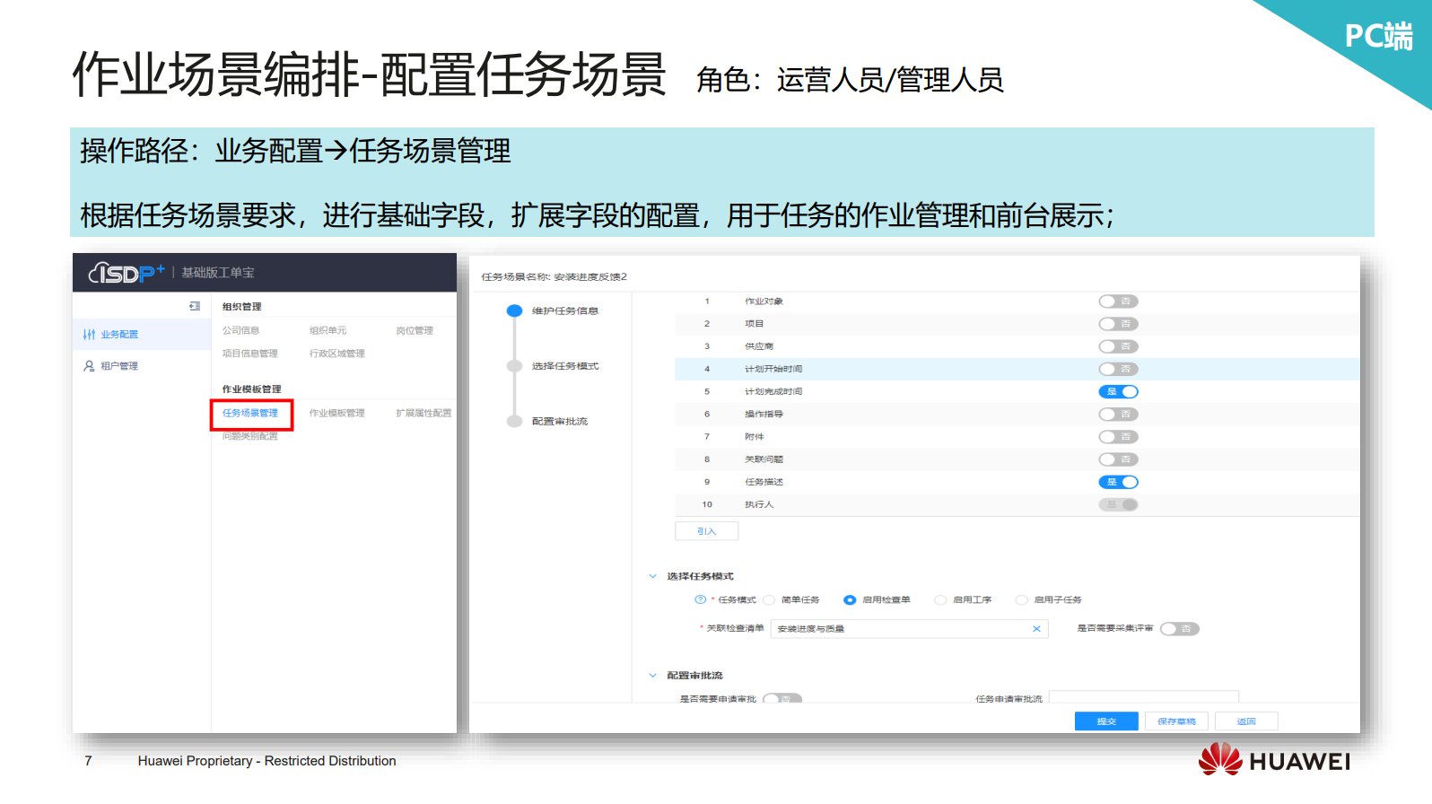
Task: Click the 操作指导 row label
Action: [x=764, y=414]
